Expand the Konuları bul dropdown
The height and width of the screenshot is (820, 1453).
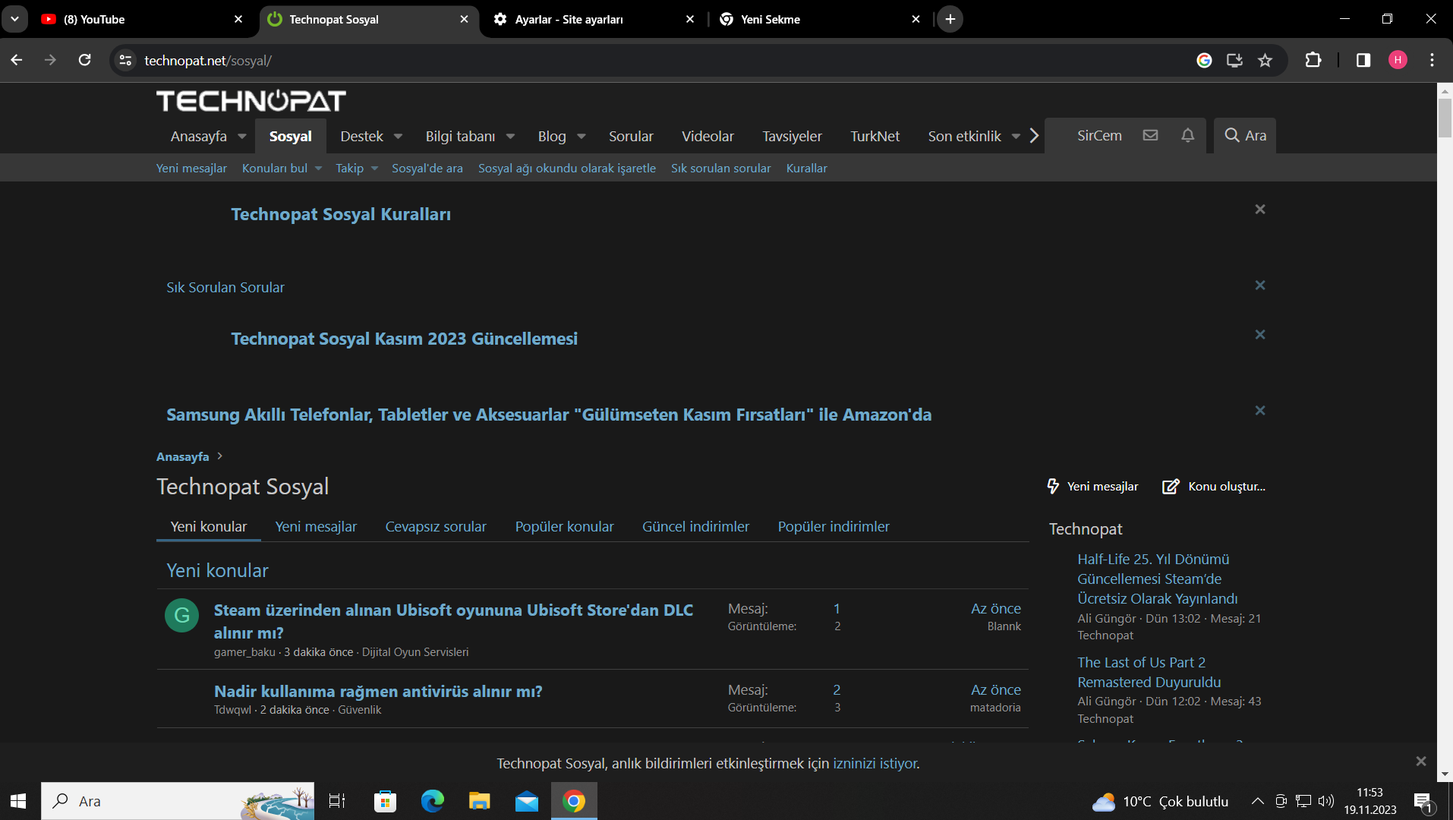click(318, 169)
